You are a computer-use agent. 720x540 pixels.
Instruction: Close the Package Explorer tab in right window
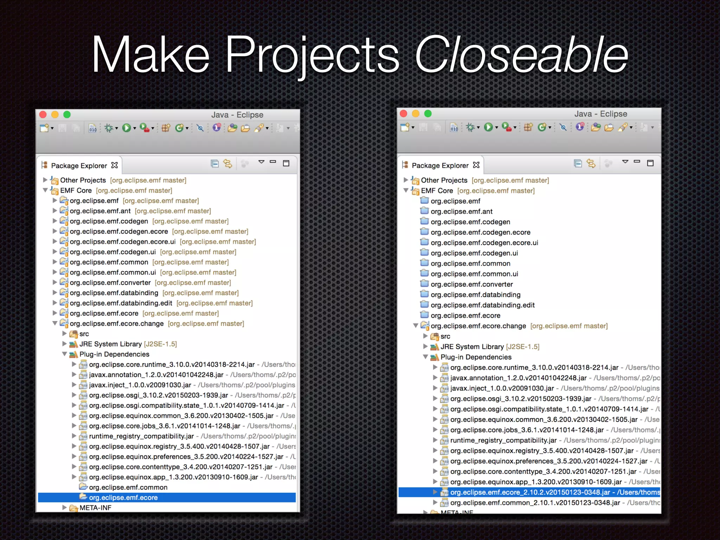coord(476,165)
